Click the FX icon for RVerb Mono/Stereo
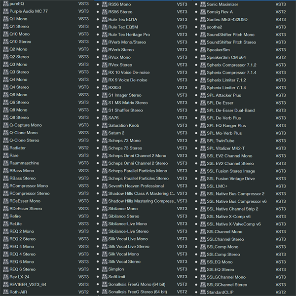The height and width of the screenshot is (296, 296). click(x=105, y=42)
